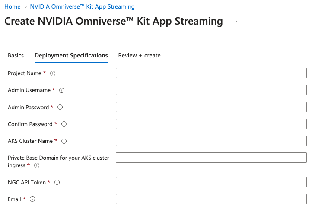Show NGC API Token info tooltip
Image resolution: width=312 pixels, height=209 pixels.
(x=57, y=182)
